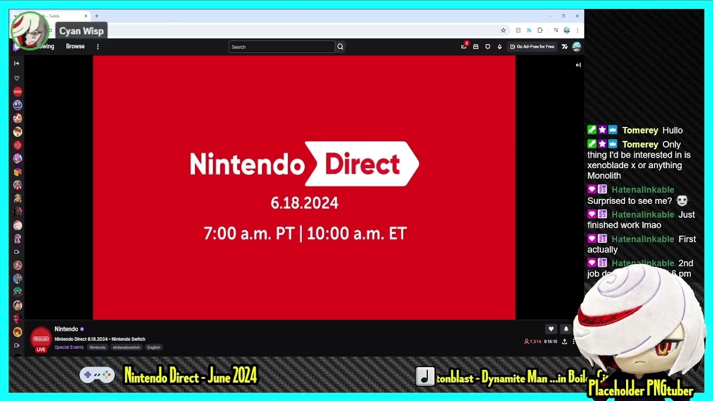Open the three-dot menu beside Browse

97,47
